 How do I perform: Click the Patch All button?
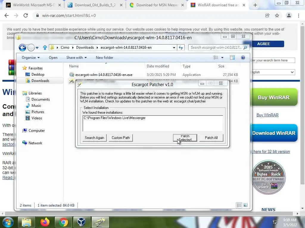tap(211, 138)
